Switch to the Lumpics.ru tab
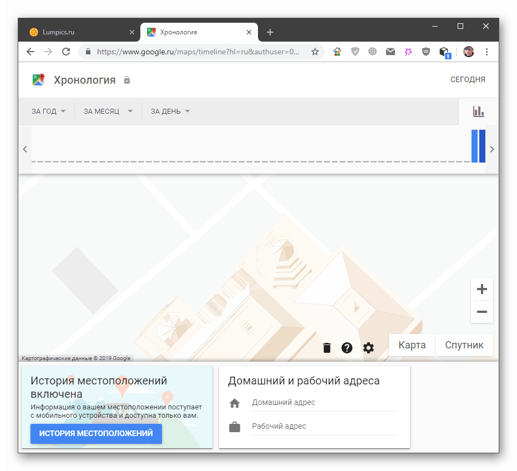 pos(78,32)
